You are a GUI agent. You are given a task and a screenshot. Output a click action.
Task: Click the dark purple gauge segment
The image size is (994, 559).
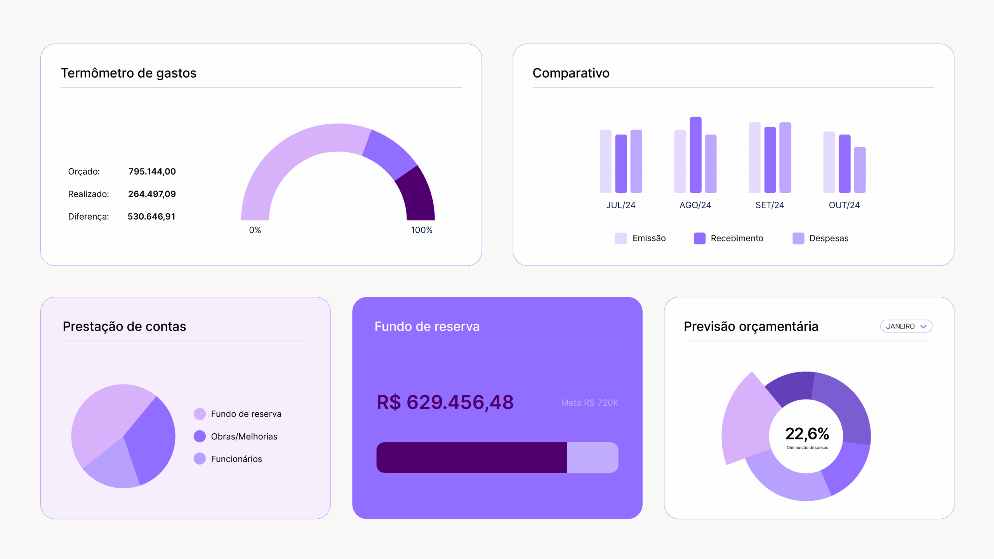coord(417,196)
